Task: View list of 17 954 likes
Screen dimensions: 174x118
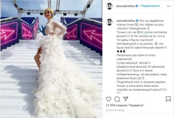Action: [125, 105]
